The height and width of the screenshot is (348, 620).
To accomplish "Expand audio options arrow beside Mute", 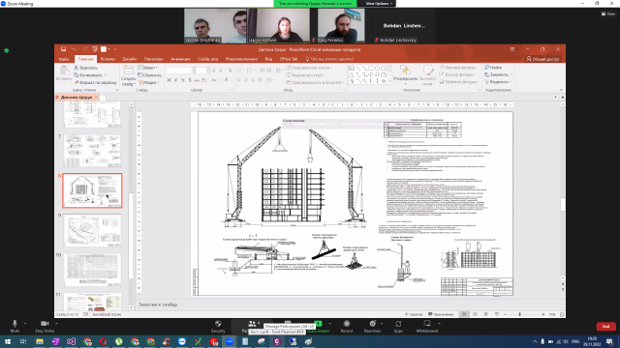I will (25, 324).
